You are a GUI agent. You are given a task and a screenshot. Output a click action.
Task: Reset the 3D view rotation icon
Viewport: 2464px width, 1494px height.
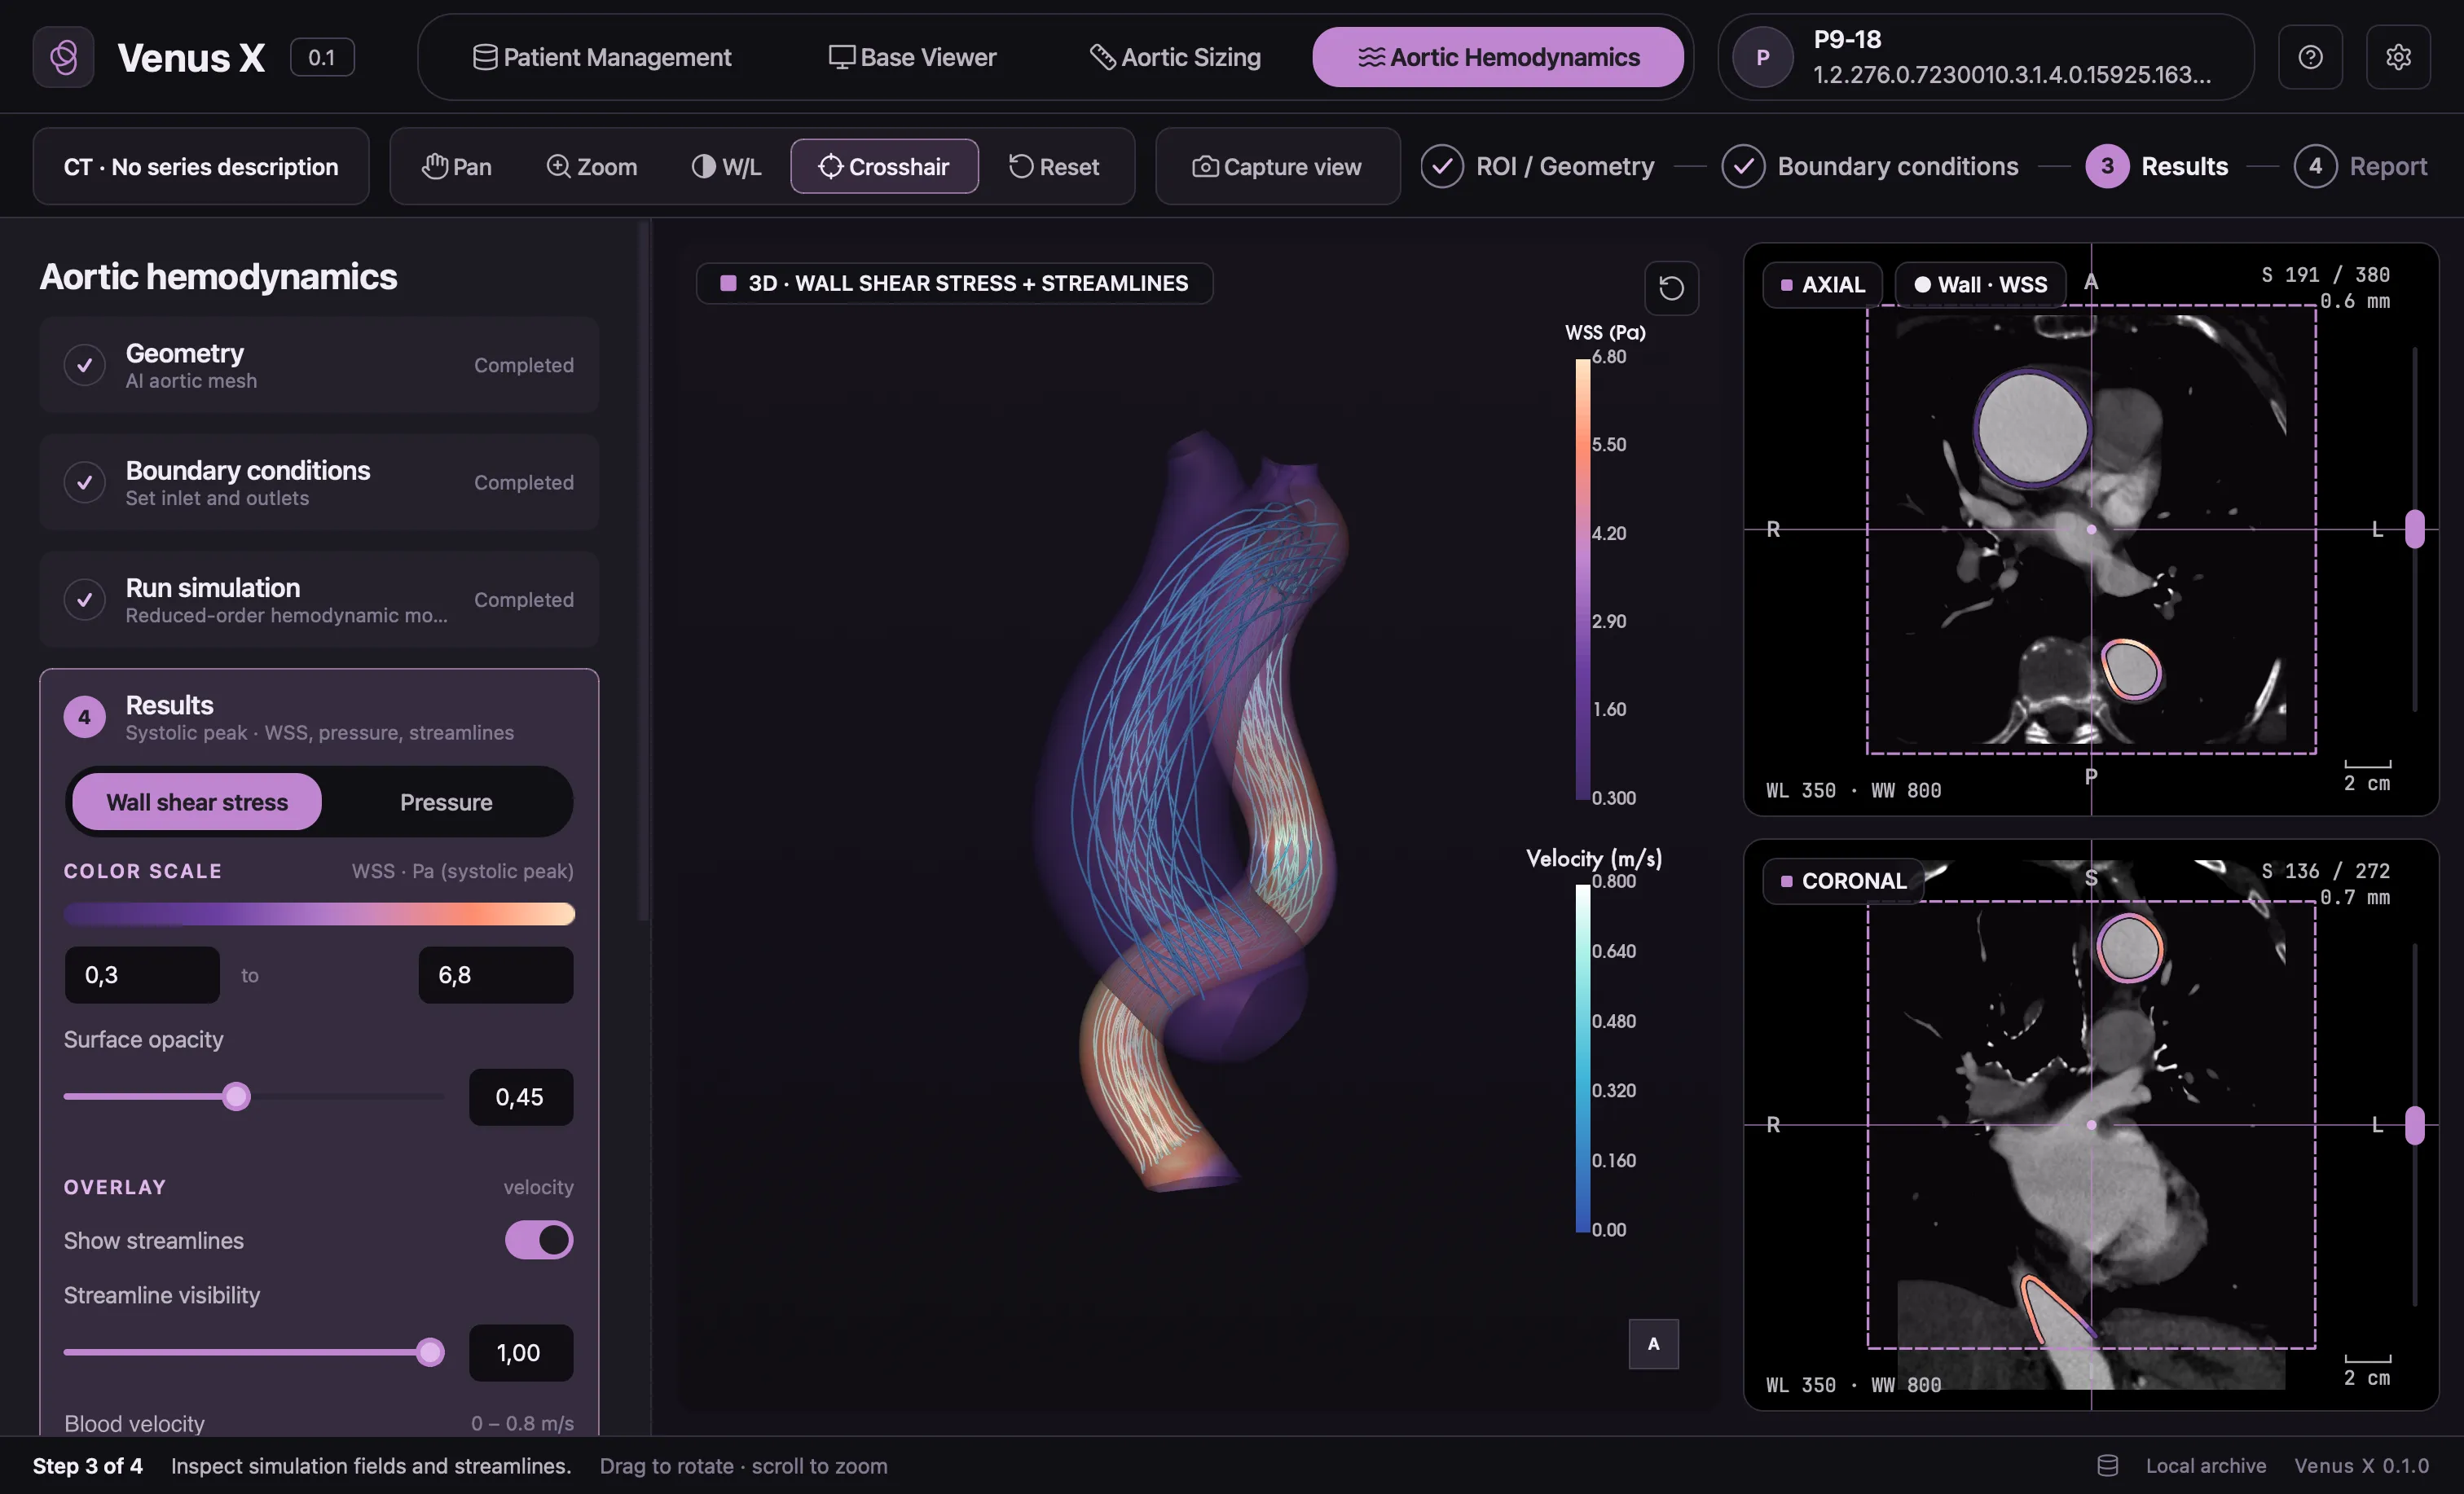tap(1671, 288)
